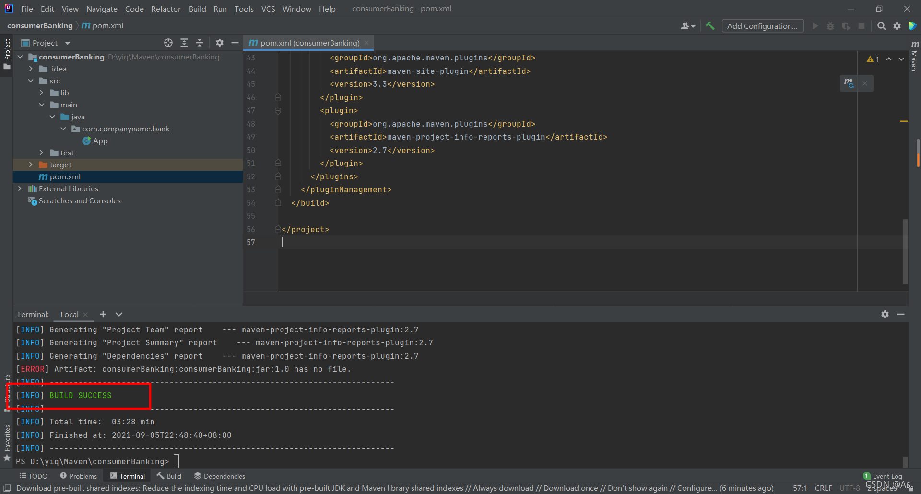Open the Project view dropdown
The image size is (921, 494).
[x=68, y=43]
